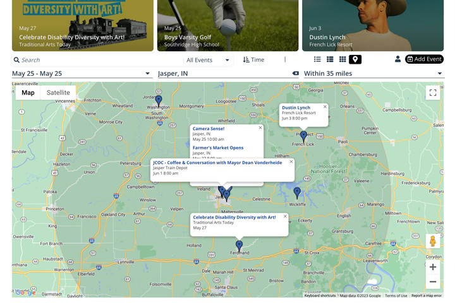Screen dimensions: 455x303
Task: Switch to the simple list view icon
Action: click(x=317, y=59)
